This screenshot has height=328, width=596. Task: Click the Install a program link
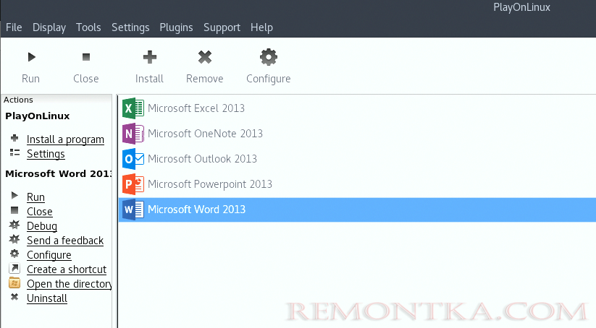pos(65,139)
